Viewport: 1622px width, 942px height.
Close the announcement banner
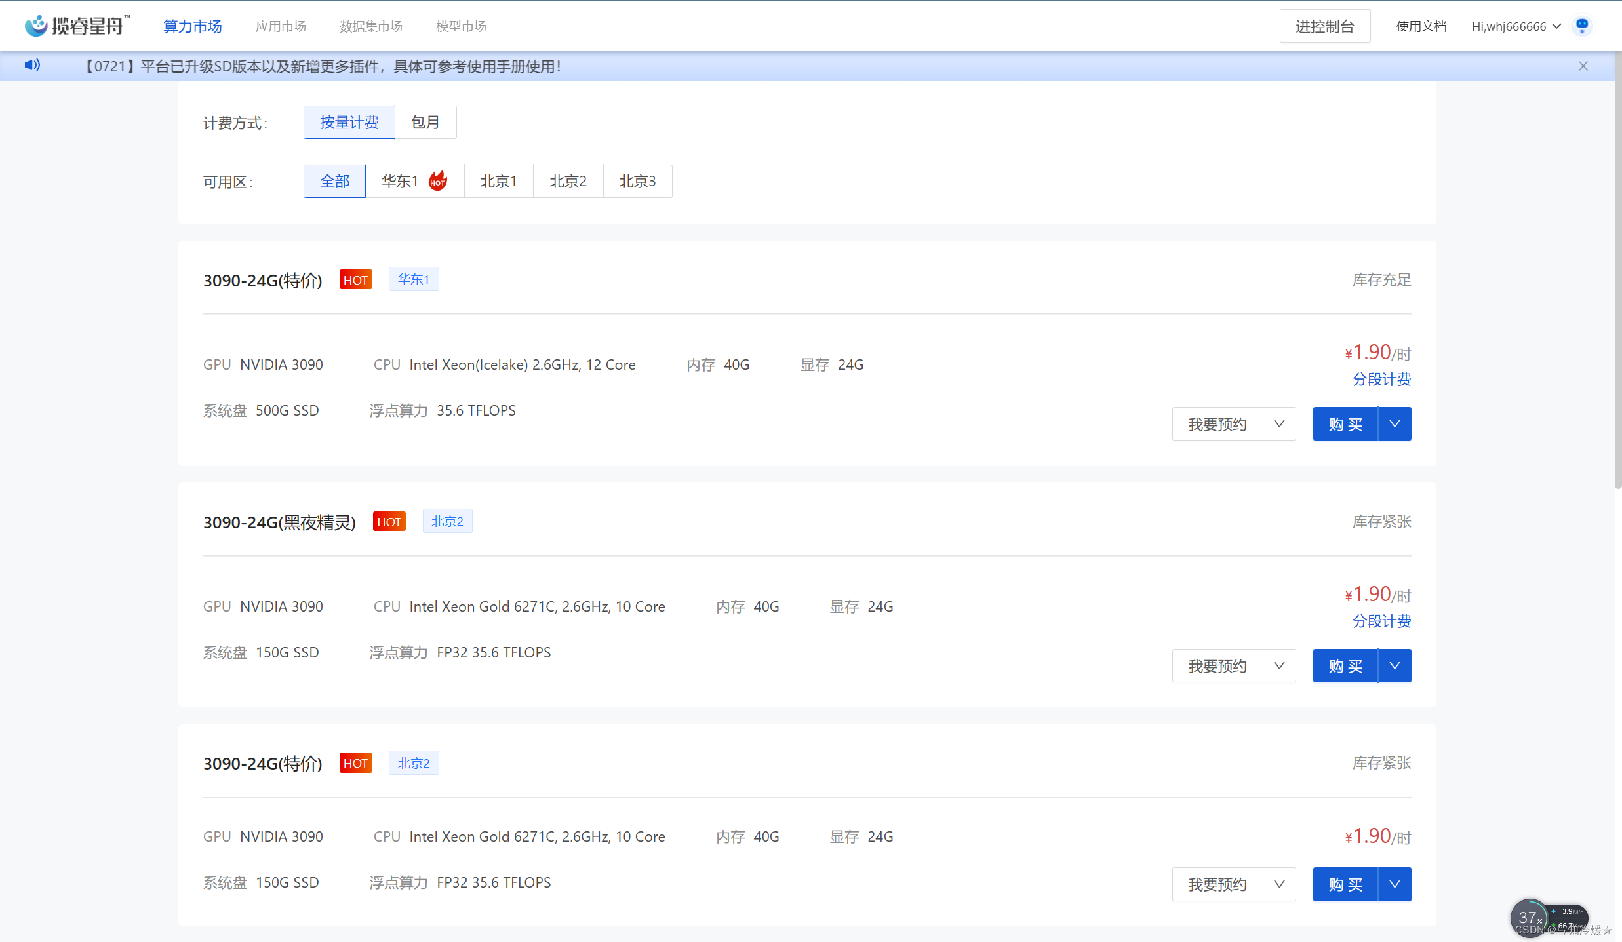tap(1583, 66)
